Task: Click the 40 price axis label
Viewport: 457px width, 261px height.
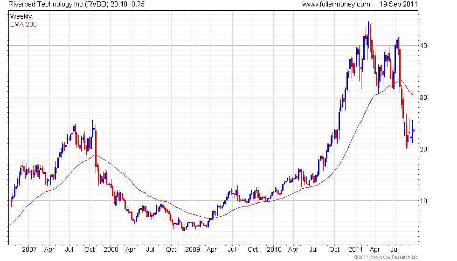Action: (423, 46)
